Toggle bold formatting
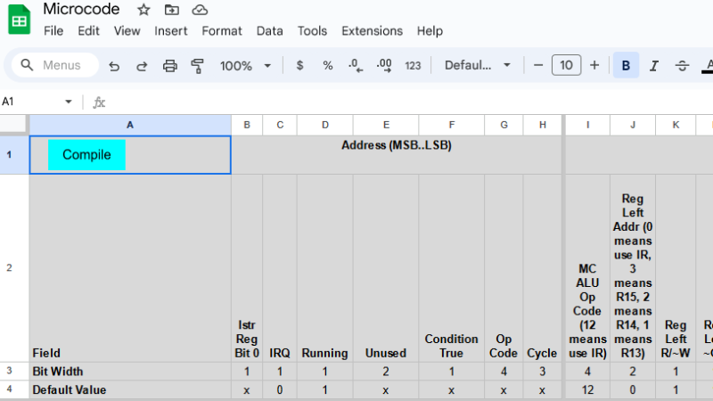The height and width of the screenshot is (401, 713). (x=626, y=65)
